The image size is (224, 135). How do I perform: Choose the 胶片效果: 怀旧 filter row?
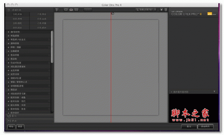(28, 105)
